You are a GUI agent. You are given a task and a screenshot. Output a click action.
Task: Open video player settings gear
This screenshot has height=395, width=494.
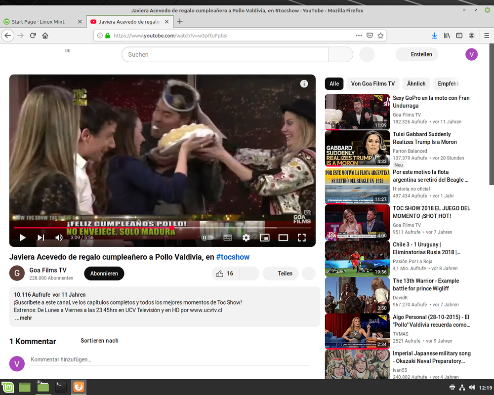click(246, 237)
